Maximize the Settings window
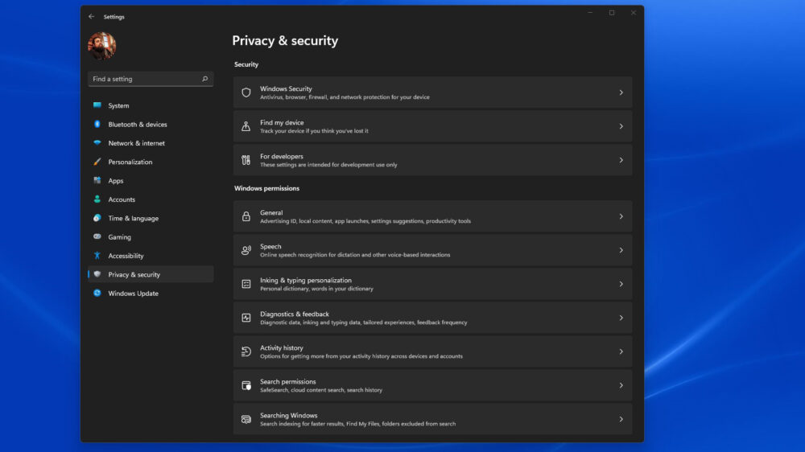 [x=612, y=13]
